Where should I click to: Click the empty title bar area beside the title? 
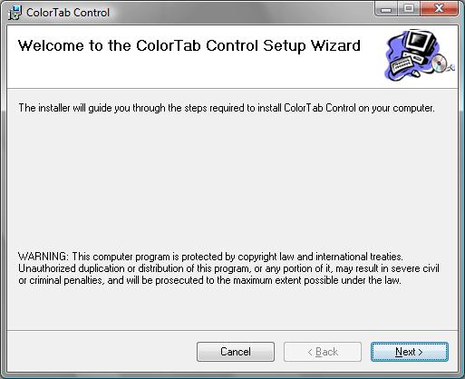(x=242, y=12)
